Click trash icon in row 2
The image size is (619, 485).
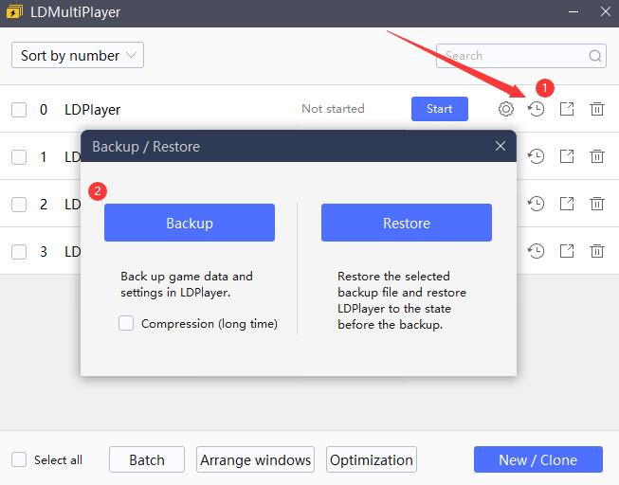(x=597, y=204)
